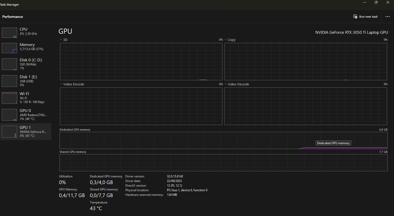Click the Run new task icon

point(355,17)
